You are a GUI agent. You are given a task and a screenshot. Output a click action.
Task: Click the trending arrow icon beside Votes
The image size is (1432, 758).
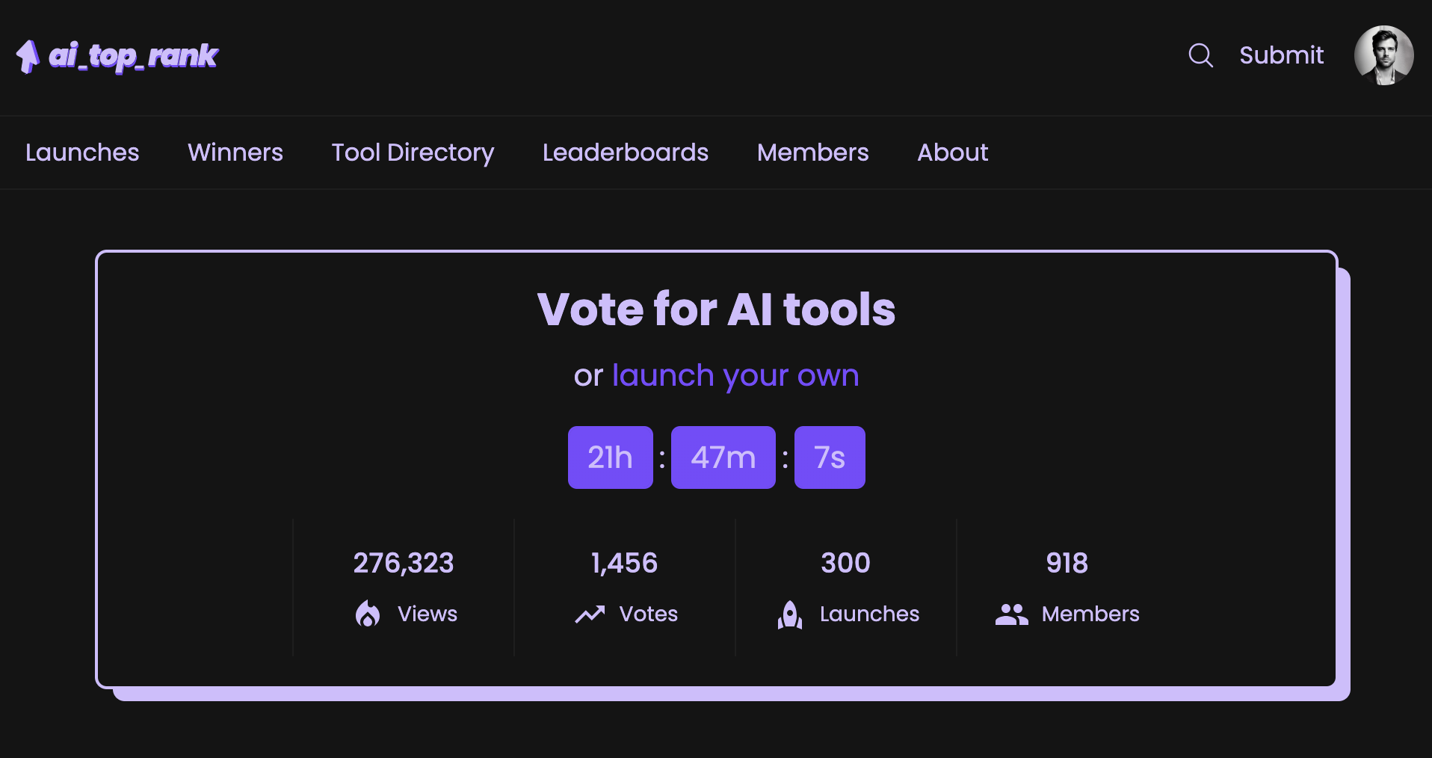(x=590, y=614)
